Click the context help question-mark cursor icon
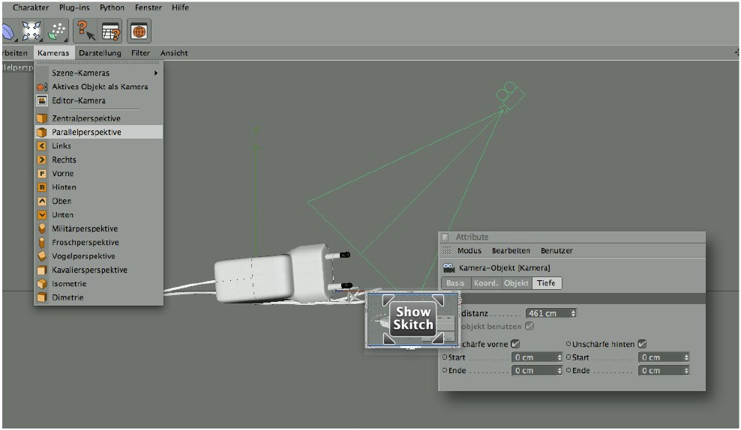The width and height of the screenshot is (741, 430). (x=85, y=31)
